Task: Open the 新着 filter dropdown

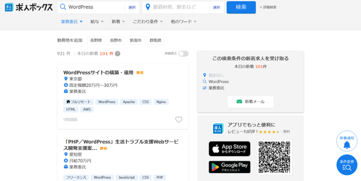Action: pyautogui.click(x=118, y=21)
